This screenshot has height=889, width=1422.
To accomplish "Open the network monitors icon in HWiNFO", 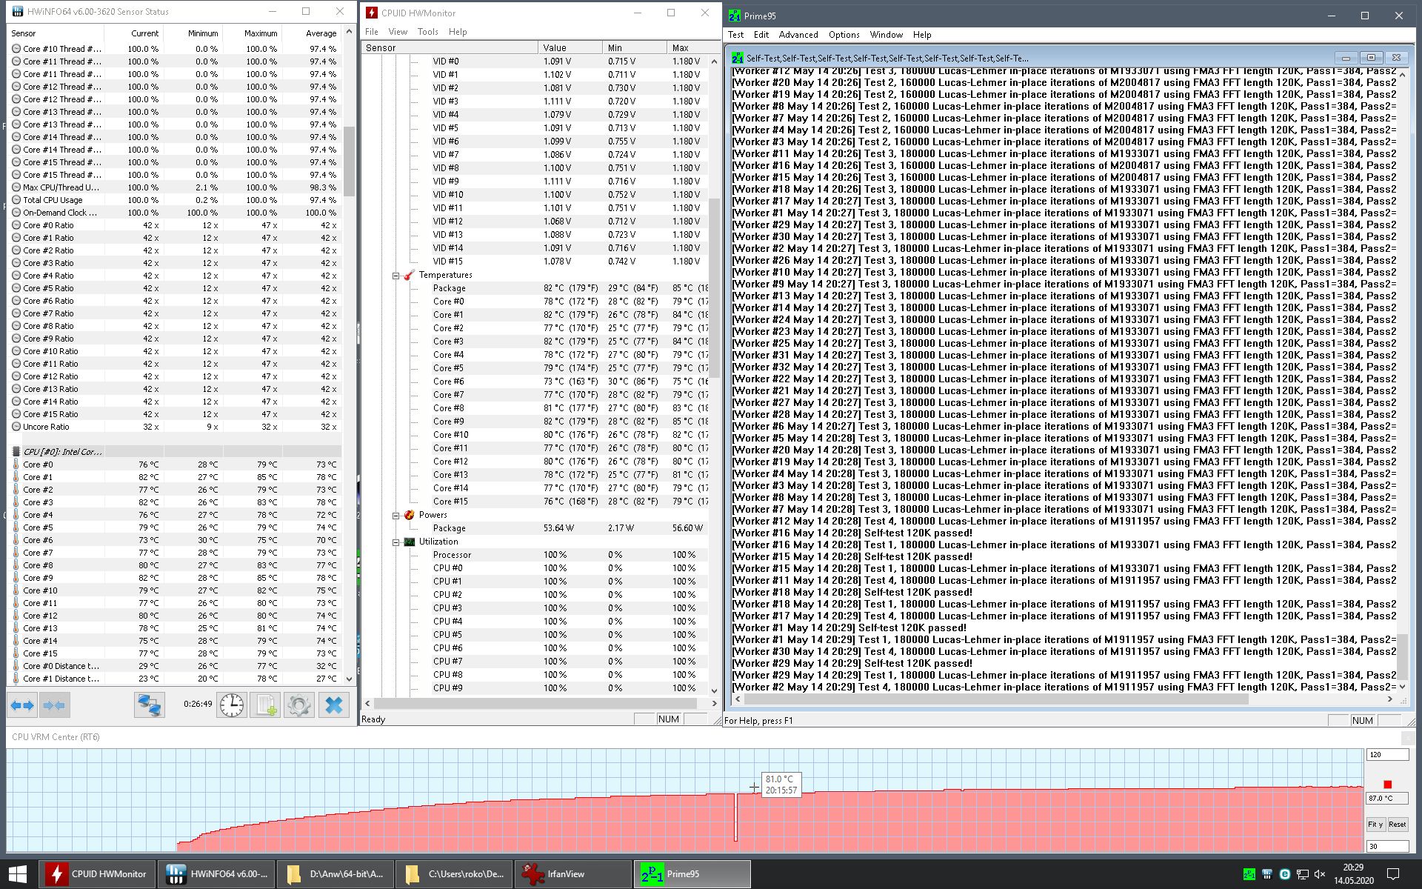I will (149, 705).
